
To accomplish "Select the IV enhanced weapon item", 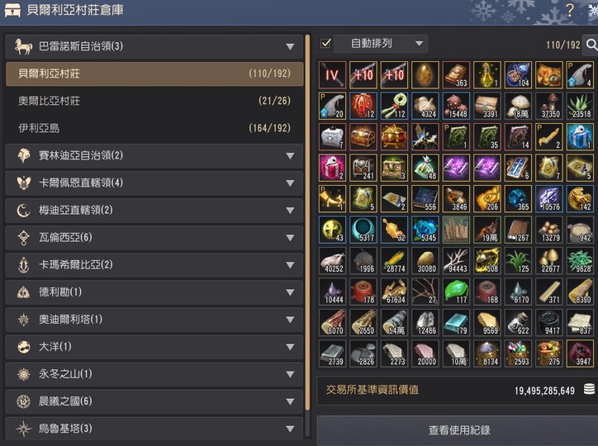I will tap(332, 74).
